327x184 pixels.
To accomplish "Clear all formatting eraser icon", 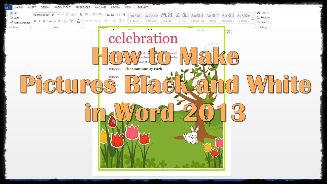I will (x=81, y=15).
